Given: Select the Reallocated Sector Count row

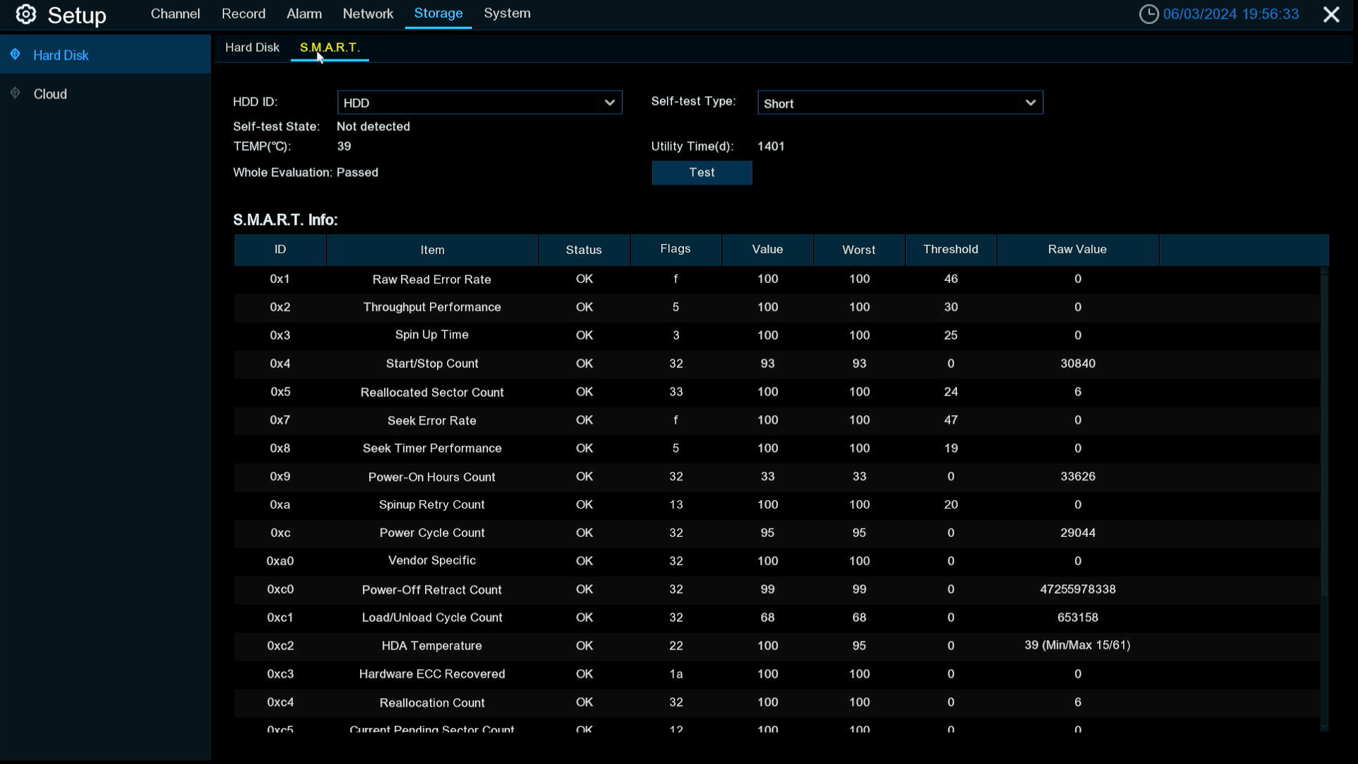Looking at the screenshot, I should (777, 392).
